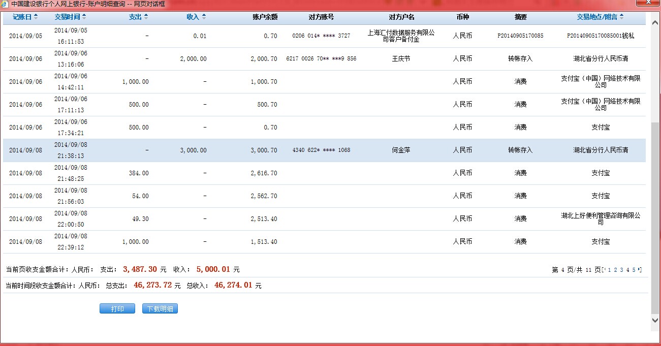Go to next pages arrow in pagination
Image resolution: width=661 pixels, height=346 pixels.
pos(639,269)
